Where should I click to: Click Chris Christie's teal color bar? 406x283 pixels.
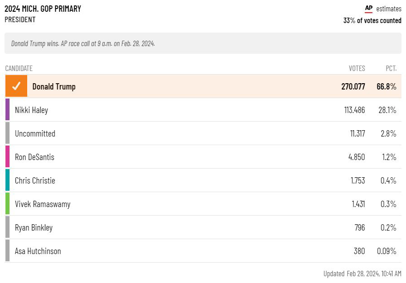pos(7,180)
